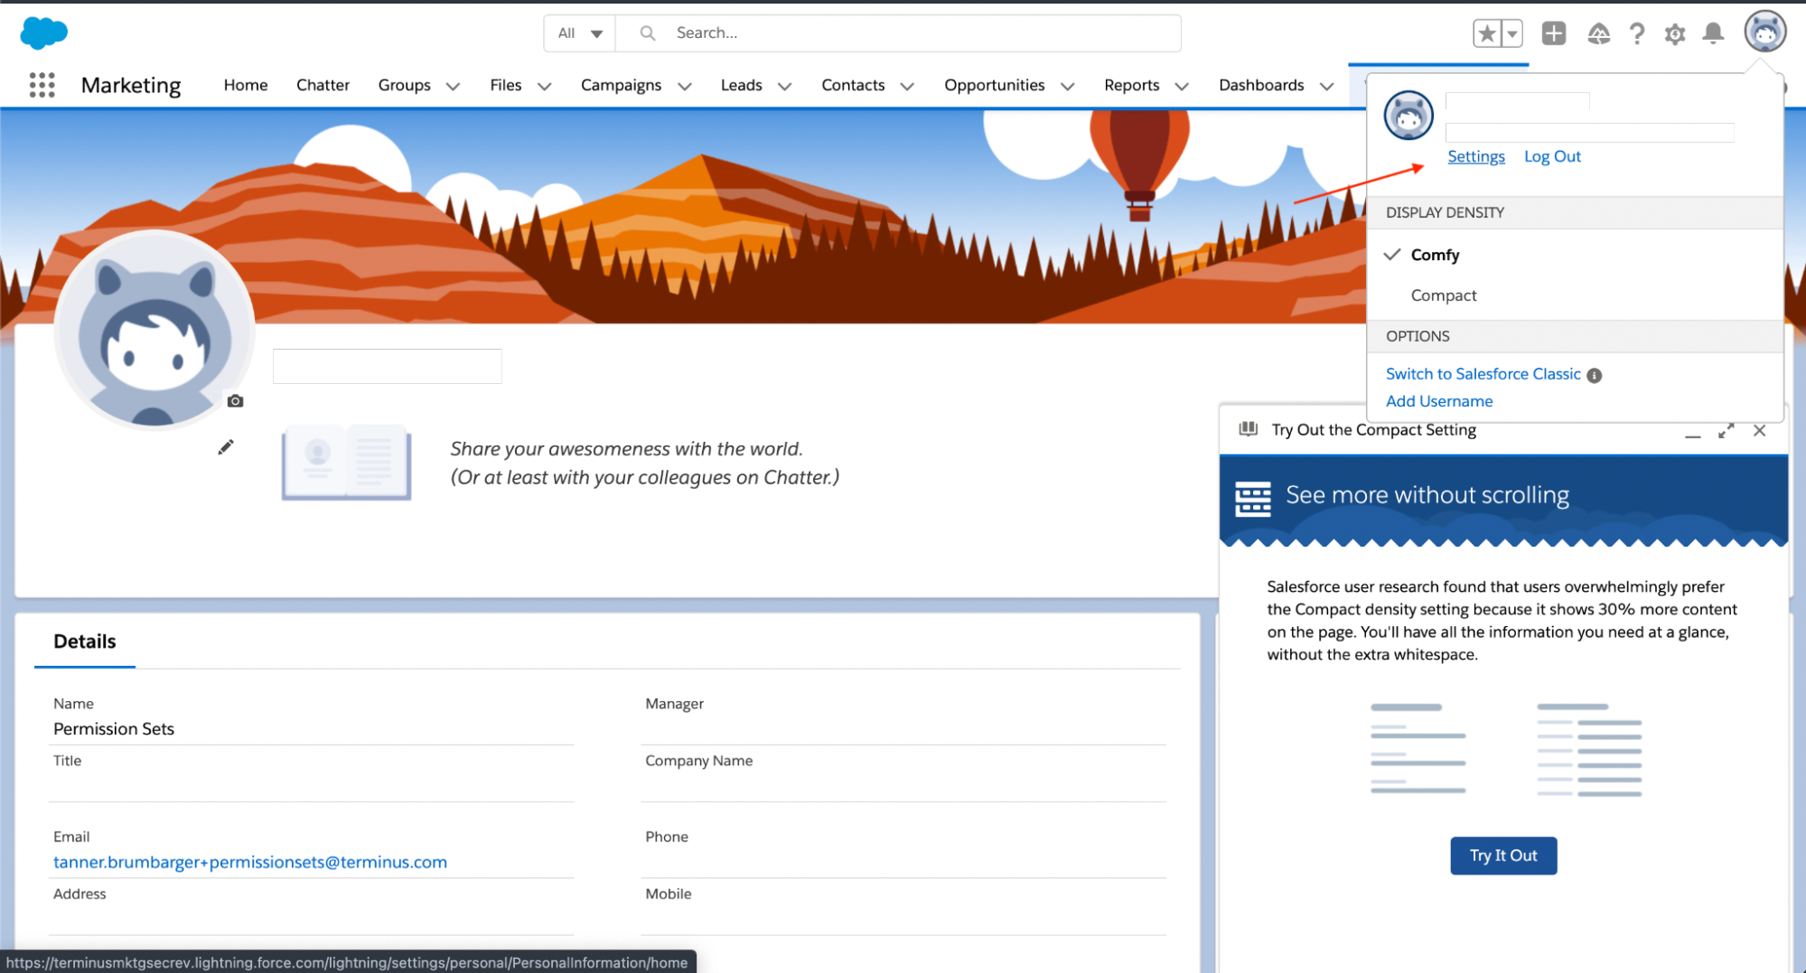This screenshot has height=973, width=1806.
Task: Open the Reports tab
Action: click(x=1131, y=85)
